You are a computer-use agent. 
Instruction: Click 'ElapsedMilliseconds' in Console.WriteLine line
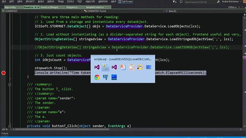tap(184, 73)
